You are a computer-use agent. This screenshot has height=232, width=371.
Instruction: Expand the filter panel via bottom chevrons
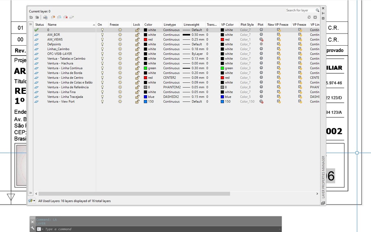click(x=31, y=193)
